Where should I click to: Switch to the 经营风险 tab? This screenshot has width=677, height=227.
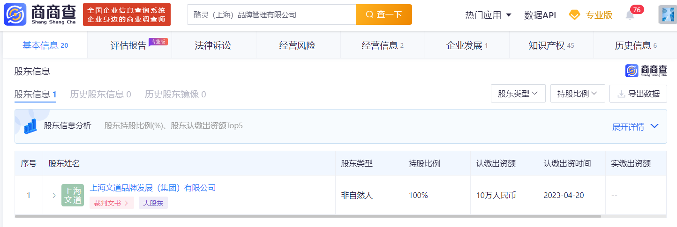click(297, 45)
